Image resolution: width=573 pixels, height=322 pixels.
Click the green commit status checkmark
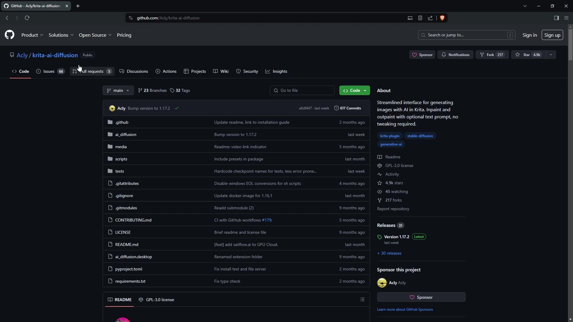[177, 108]
